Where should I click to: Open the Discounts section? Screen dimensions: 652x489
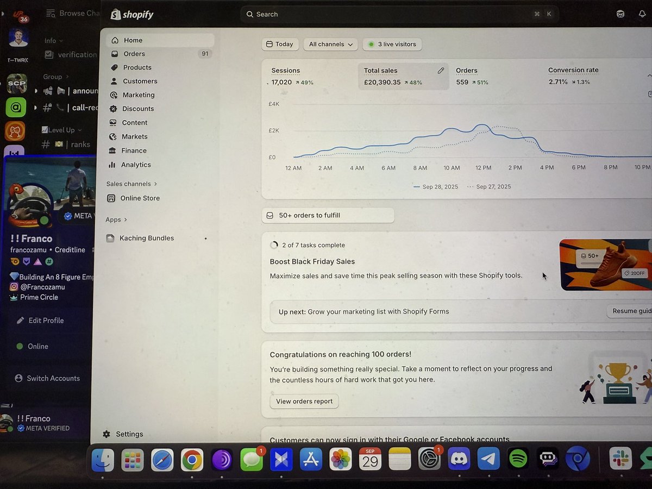tap(138, 109)
